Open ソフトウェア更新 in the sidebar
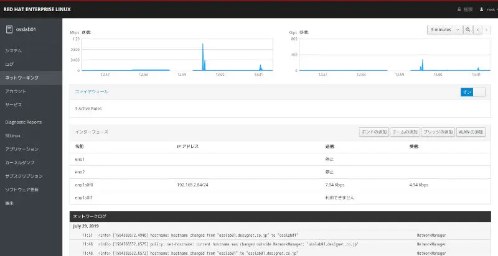This screenshot has width=498, height=256. [22, 190]
